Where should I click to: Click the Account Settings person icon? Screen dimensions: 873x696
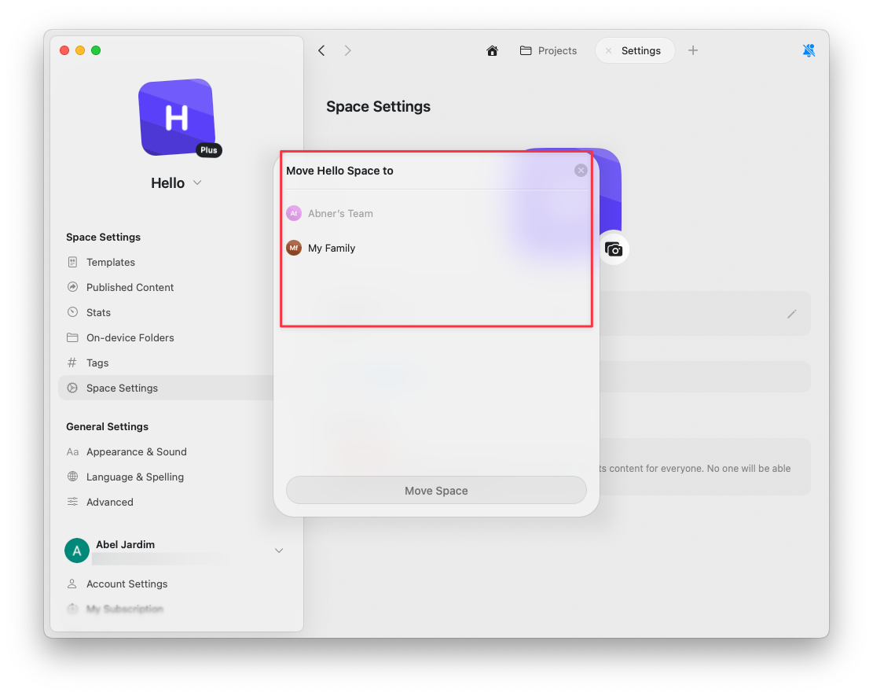point(72,584)
